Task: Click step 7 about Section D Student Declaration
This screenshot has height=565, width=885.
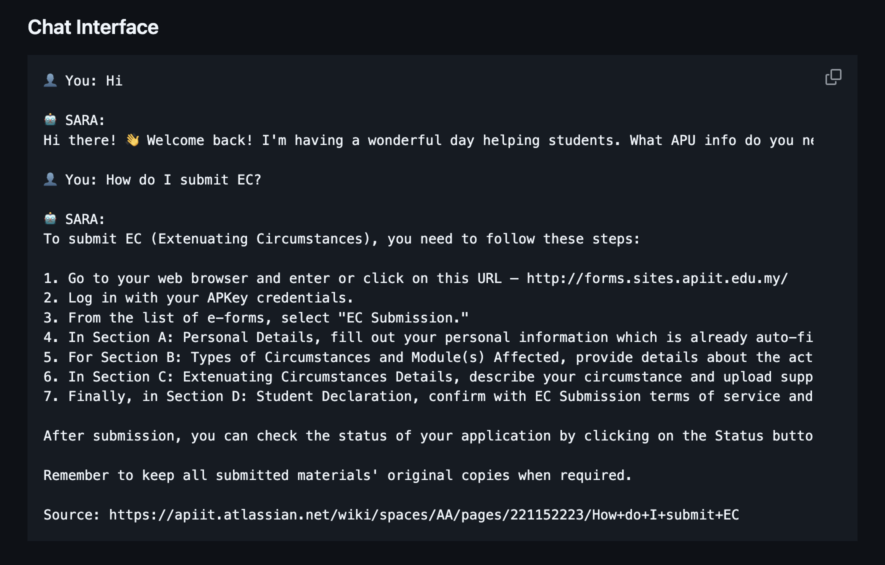Action: [x=427, y=396]
